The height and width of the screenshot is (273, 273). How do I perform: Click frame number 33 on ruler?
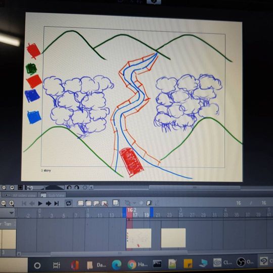[225, 215]
